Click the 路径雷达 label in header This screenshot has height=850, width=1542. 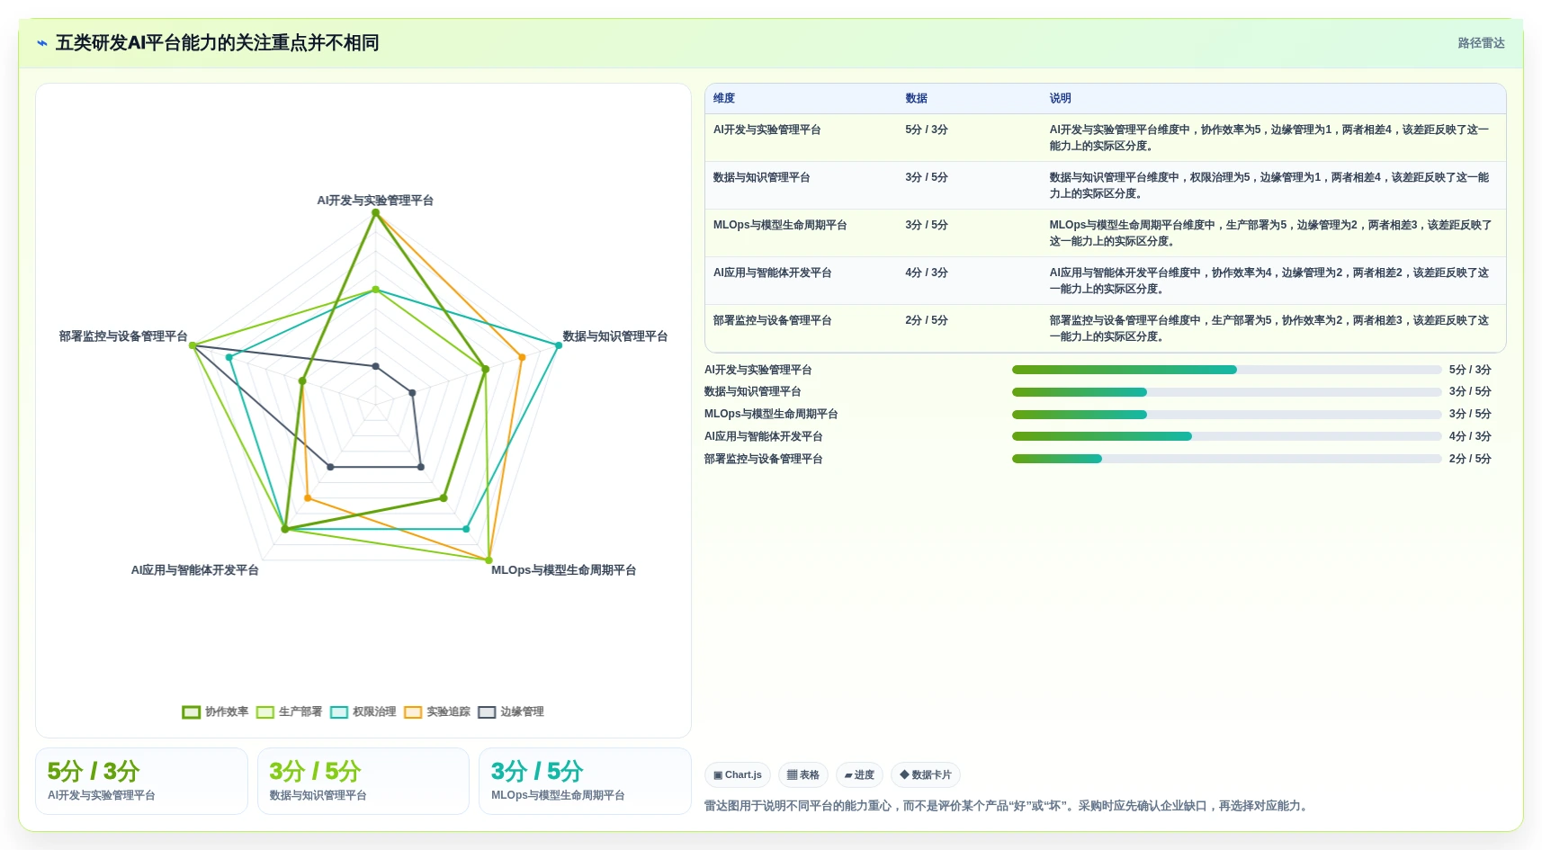click(1481, 43)
